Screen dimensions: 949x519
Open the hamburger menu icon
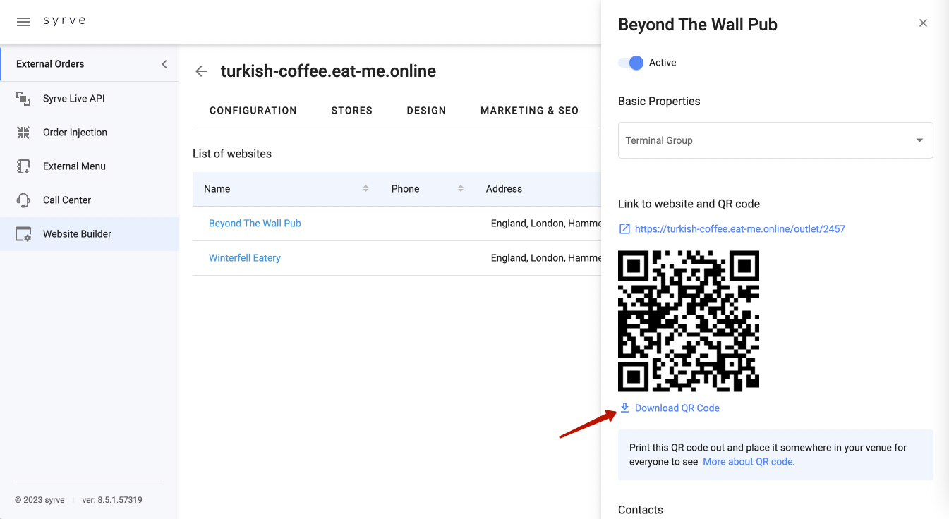click(x=23, y=22)
